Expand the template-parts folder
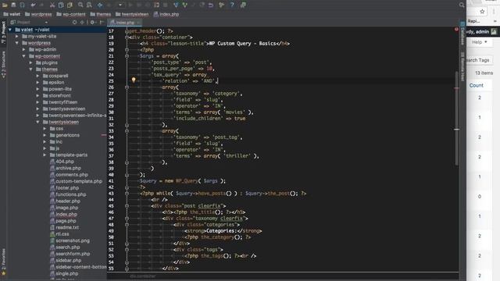Viewport: 500px width, 281px height. [45, 155]
